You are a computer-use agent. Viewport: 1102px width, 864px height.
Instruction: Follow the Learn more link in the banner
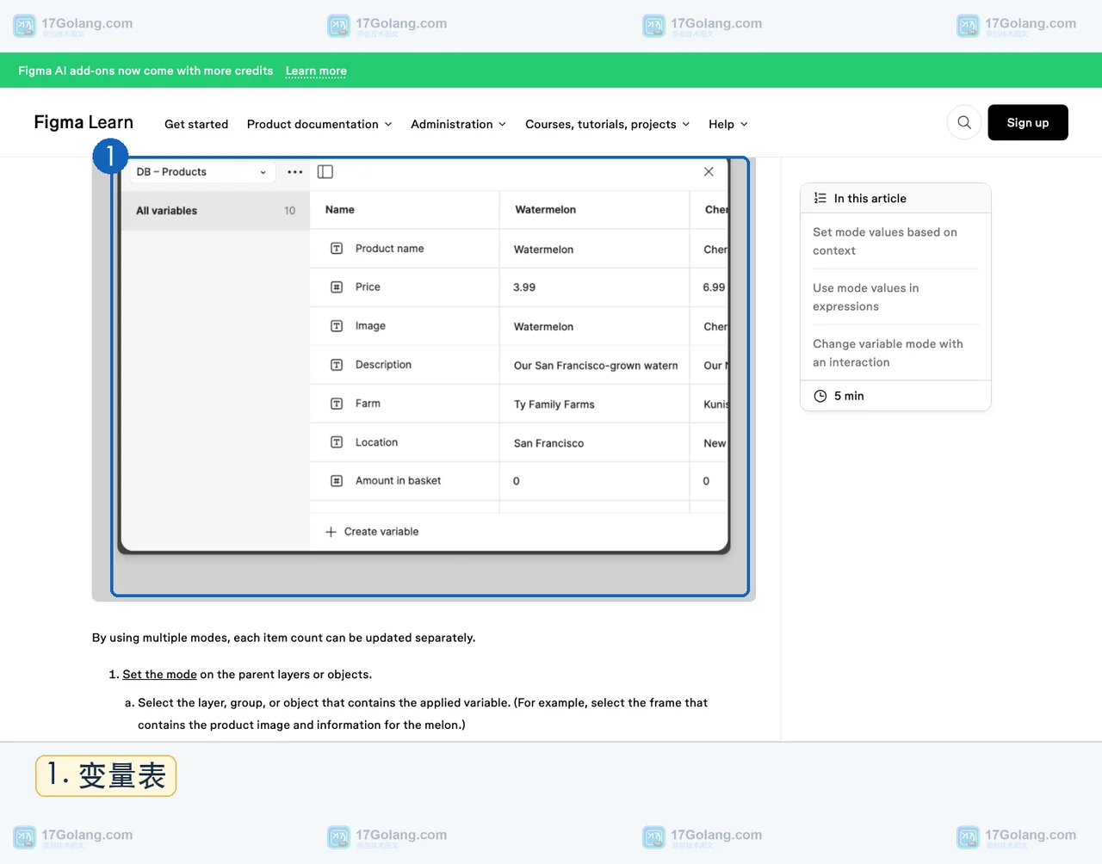(316, 71)
